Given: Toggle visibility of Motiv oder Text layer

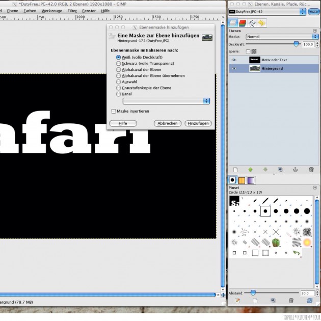Looking at the screenshot, I should [234, 60].
